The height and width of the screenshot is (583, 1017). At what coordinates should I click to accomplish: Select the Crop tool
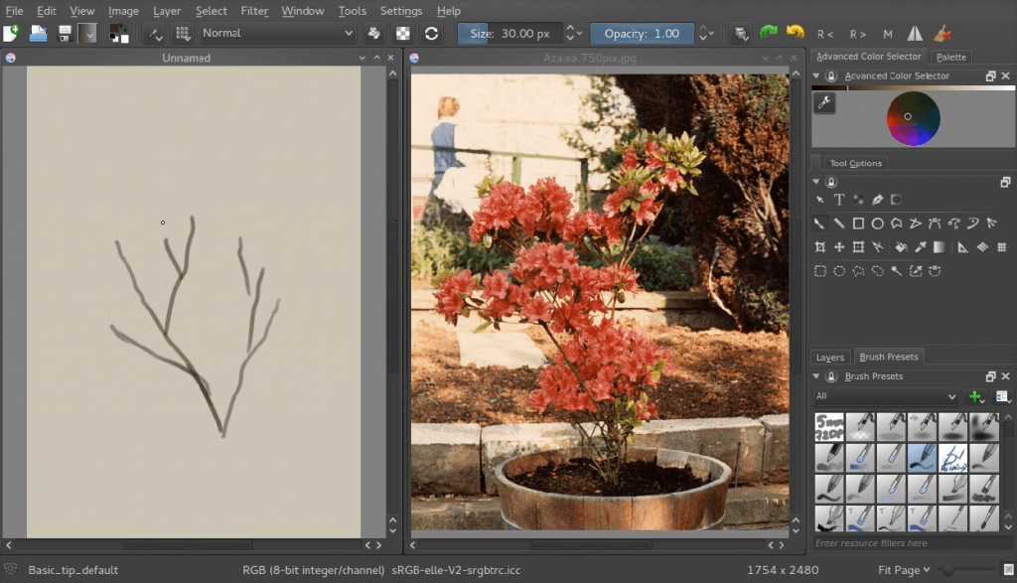(x=820, y=247)
